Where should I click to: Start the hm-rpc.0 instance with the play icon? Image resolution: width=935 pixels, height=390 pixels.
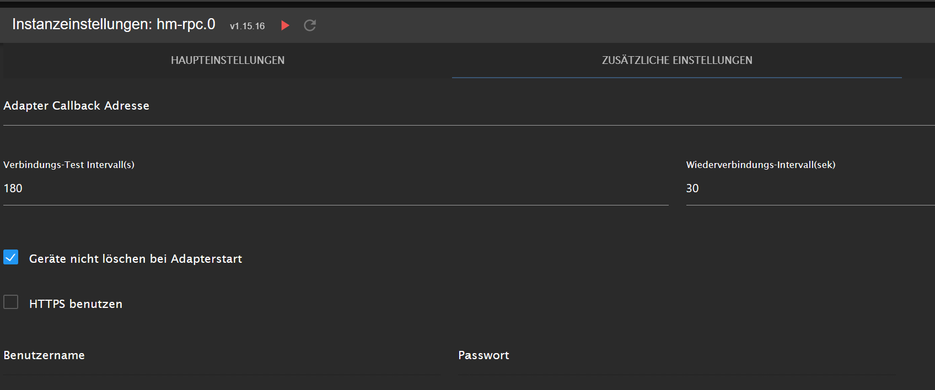point(285,25)
